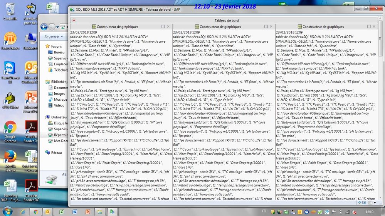Open Suivi lot Excel desktop file

[31, 161]
